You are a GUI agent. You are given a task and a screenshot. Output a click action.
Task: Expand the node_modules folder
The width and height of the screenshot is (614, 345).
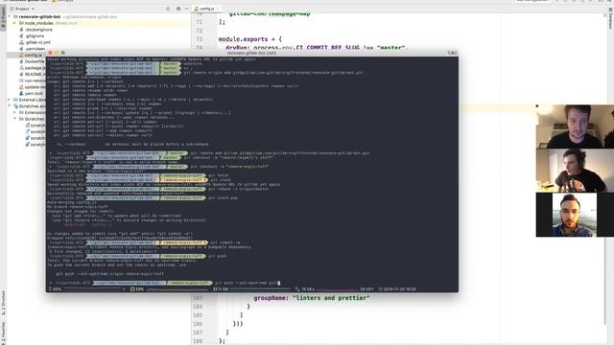click(15, 23)
